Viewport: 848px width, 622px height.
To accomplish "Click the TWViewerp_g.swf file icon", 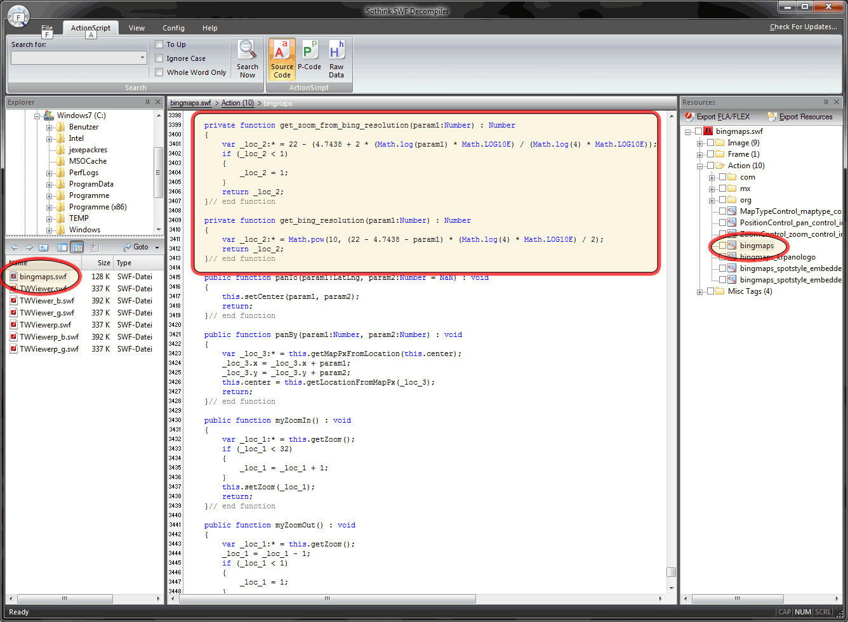I will (x=13, y=348).
